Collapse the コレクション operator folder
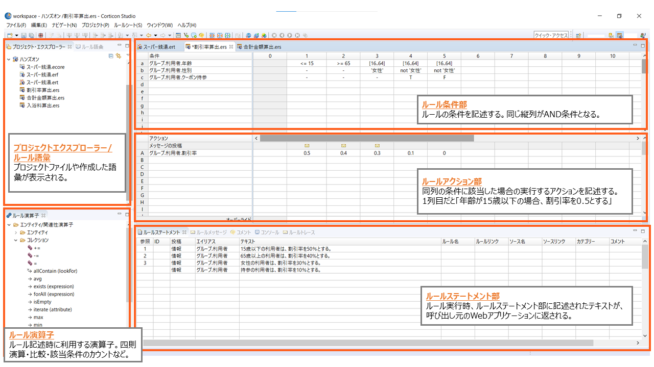The image size is (654, 367). coord(16,240)
